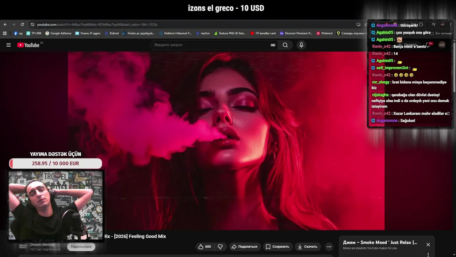Start voice search with the microphone icon

tap(301, 45)
